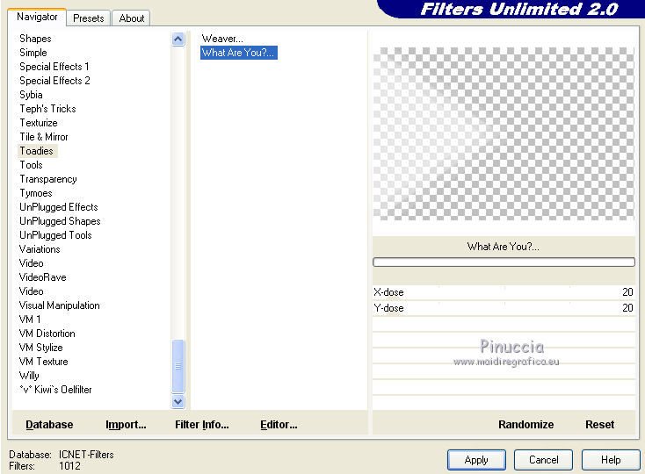Click Randomize
The height and width of the screenshot is (474, 645).
(x=525, y=424)
